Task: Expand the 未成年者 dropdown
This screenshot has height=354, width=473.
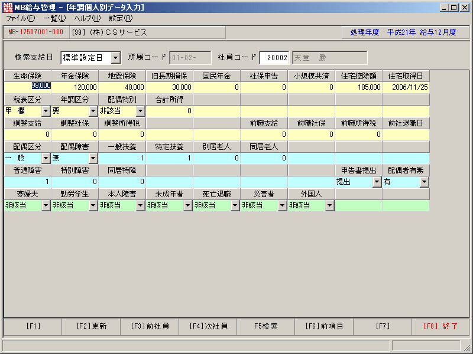Action: click(x=188, y=205)
